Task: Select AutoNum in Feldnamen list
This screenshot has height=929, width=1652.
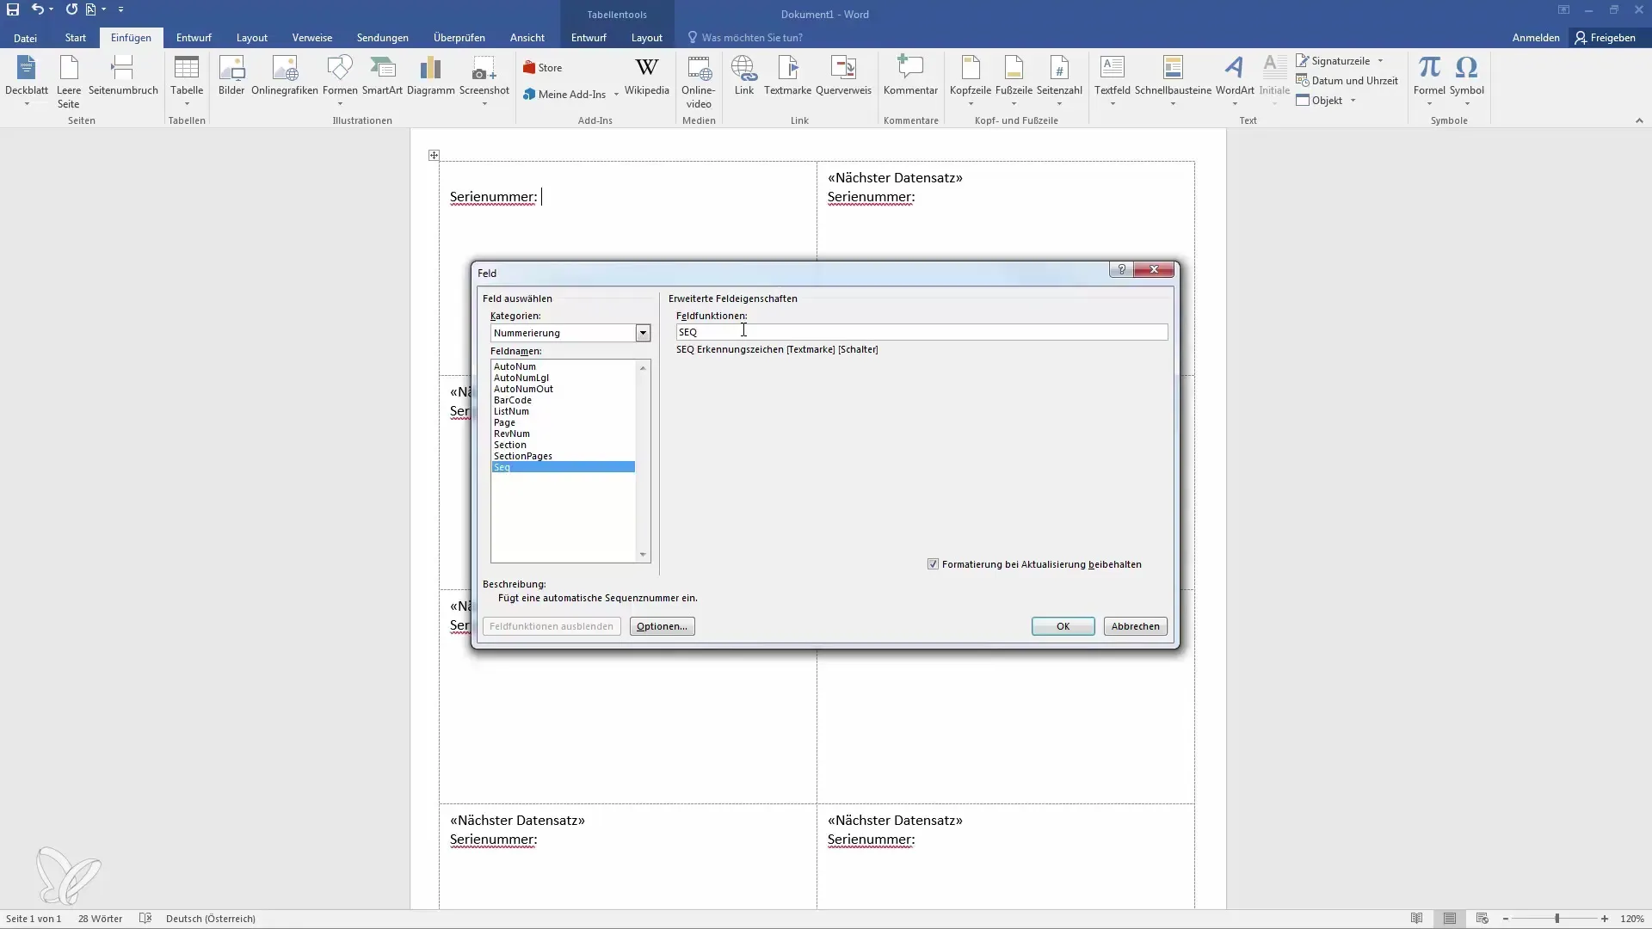Action: pos(563,366)
